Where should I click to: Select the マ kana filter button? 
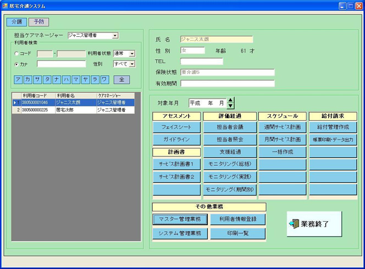76,80
